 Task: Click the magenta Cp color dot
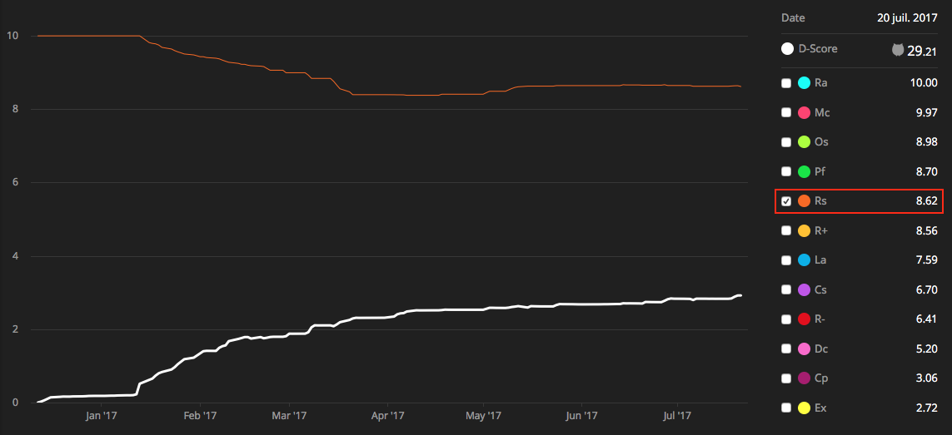(805, 378)
